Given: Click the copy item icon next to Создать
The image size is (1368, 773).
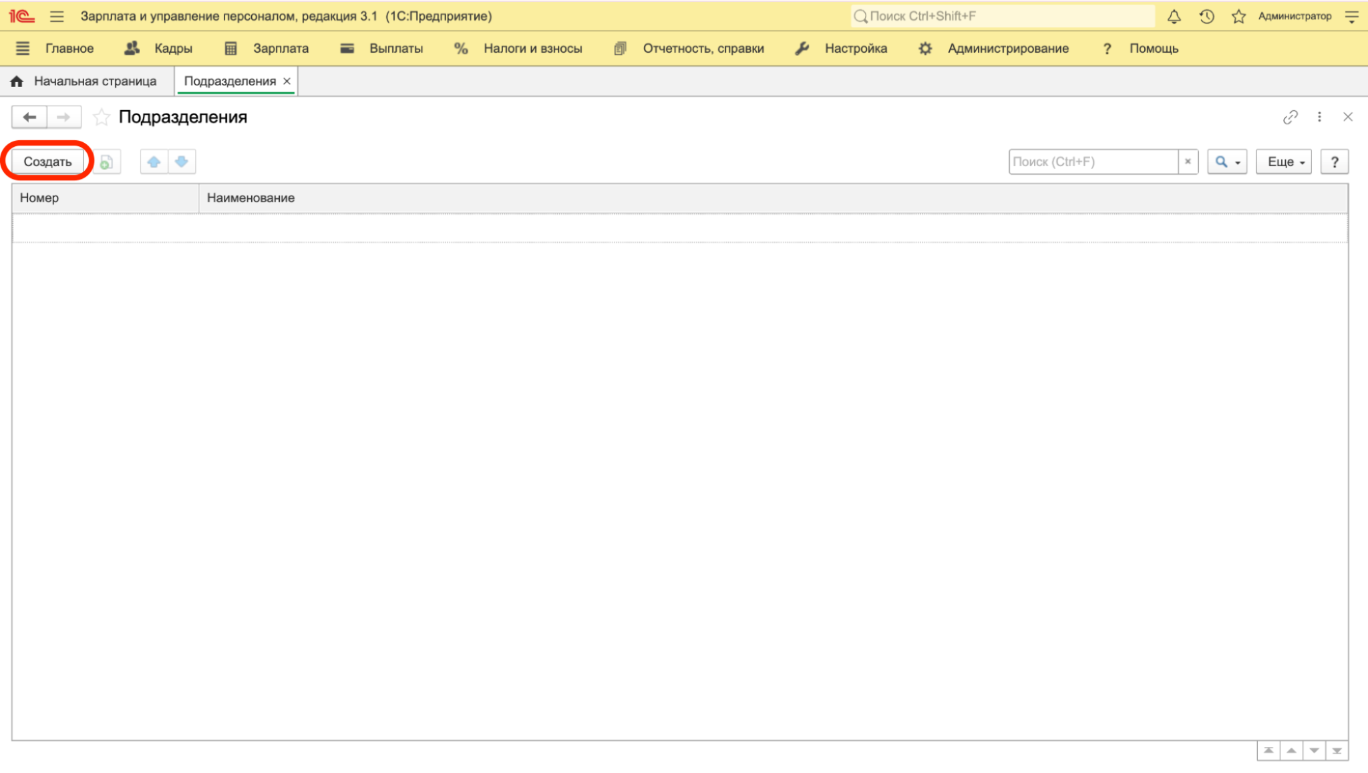Looking at the screenshot, I should point(106,162).
